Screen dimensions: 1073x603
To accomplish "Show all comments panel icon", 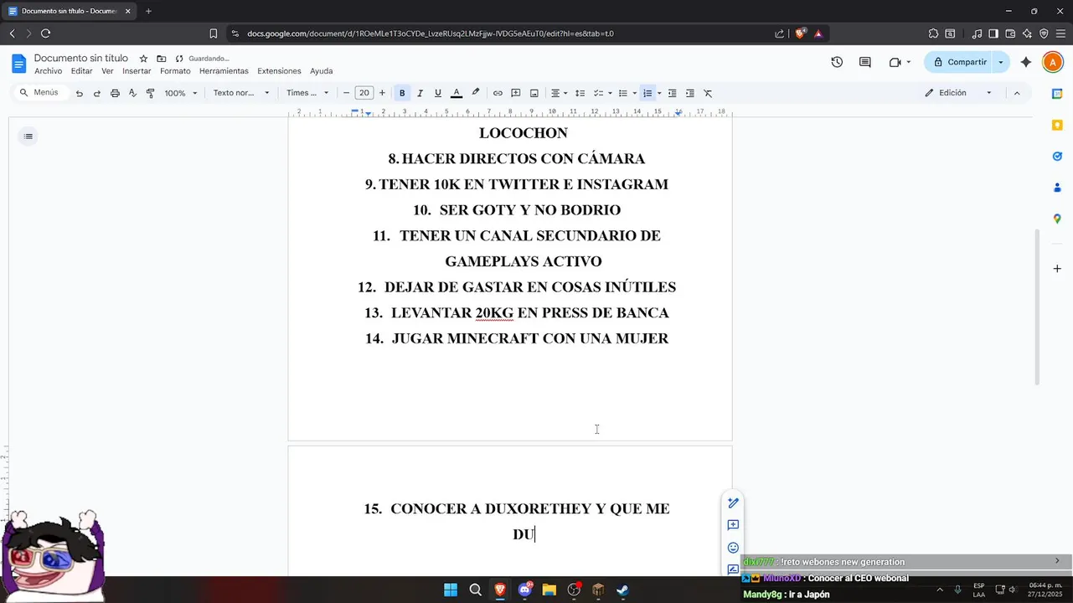I will click(x=865, y=62).
